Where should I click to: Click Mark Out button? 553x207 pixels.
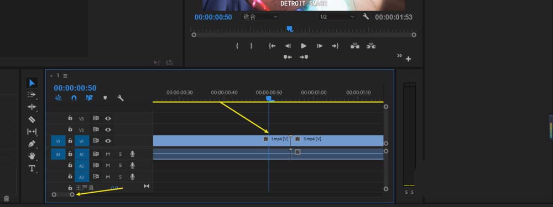(x=252, y=46)
